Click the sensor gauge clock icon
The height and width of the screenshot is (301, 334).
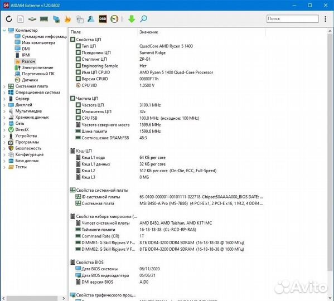[114, 19]
